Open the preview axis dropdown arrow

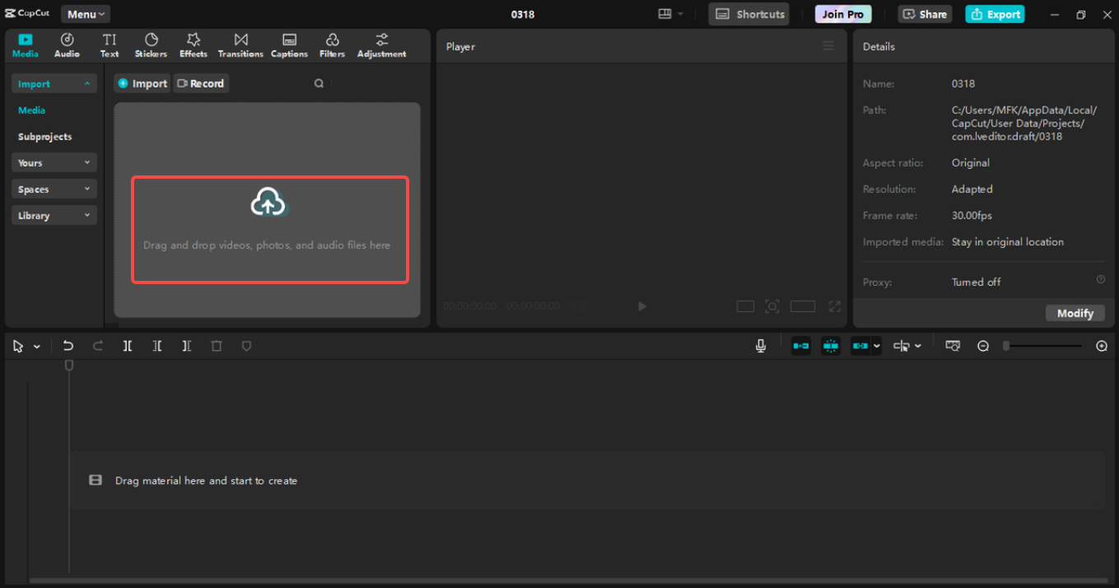(x=918, y=347)
